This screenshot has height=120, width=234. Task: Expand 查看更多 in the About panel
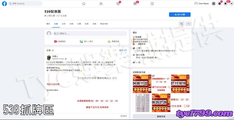coord(141,44)
